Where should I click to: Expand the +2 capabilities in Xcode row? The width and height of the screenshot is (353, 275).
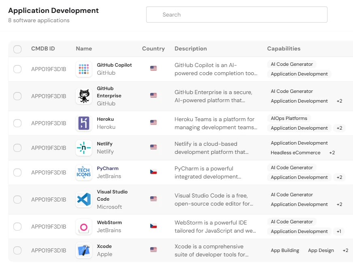click(x=345, y=250)
